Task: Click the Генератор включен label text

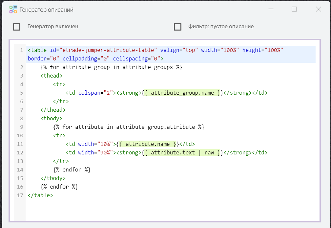Action: coord(53,27)
